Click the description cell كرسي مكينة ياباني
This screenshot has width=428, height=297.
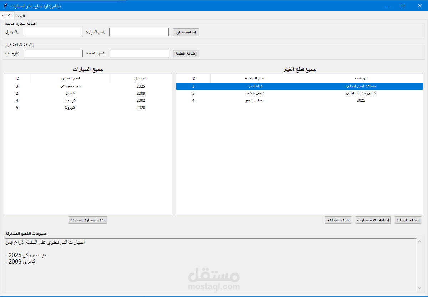pos(361,93)
